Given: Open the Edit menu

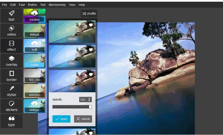Looking at the screenshot, I should point(13,5).
